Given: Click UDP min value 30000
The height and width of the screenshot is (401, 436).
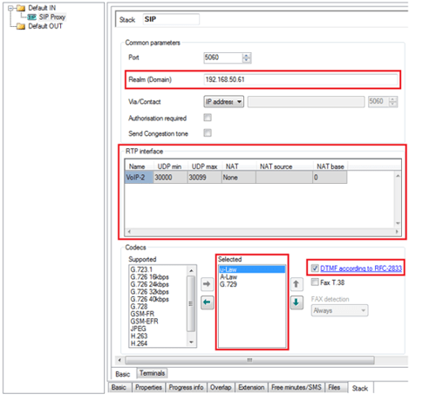Looking at the screenshot, I should [x=170, y=177].
